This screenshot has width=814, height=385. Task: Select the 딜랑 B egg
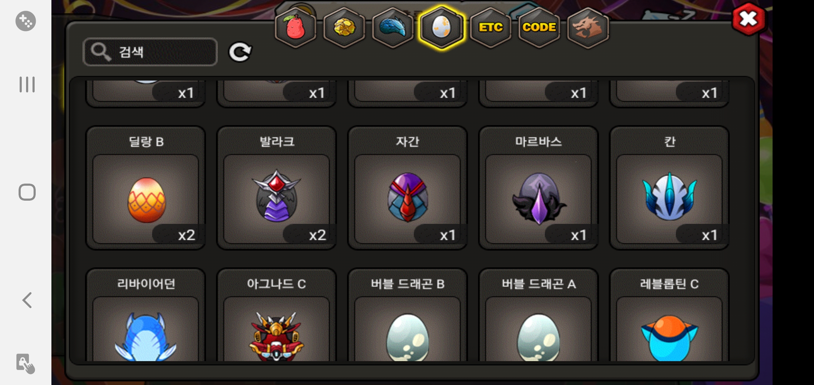tap(146, 188)
